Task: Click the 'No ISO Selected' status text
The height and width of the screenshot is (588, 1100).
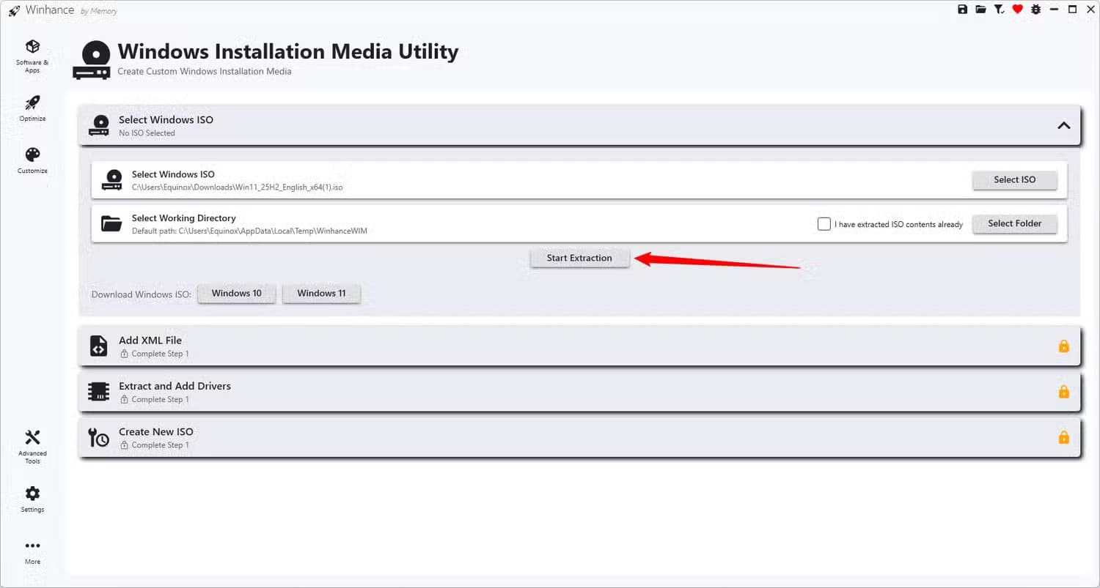Action: click(x=147, y=133)
